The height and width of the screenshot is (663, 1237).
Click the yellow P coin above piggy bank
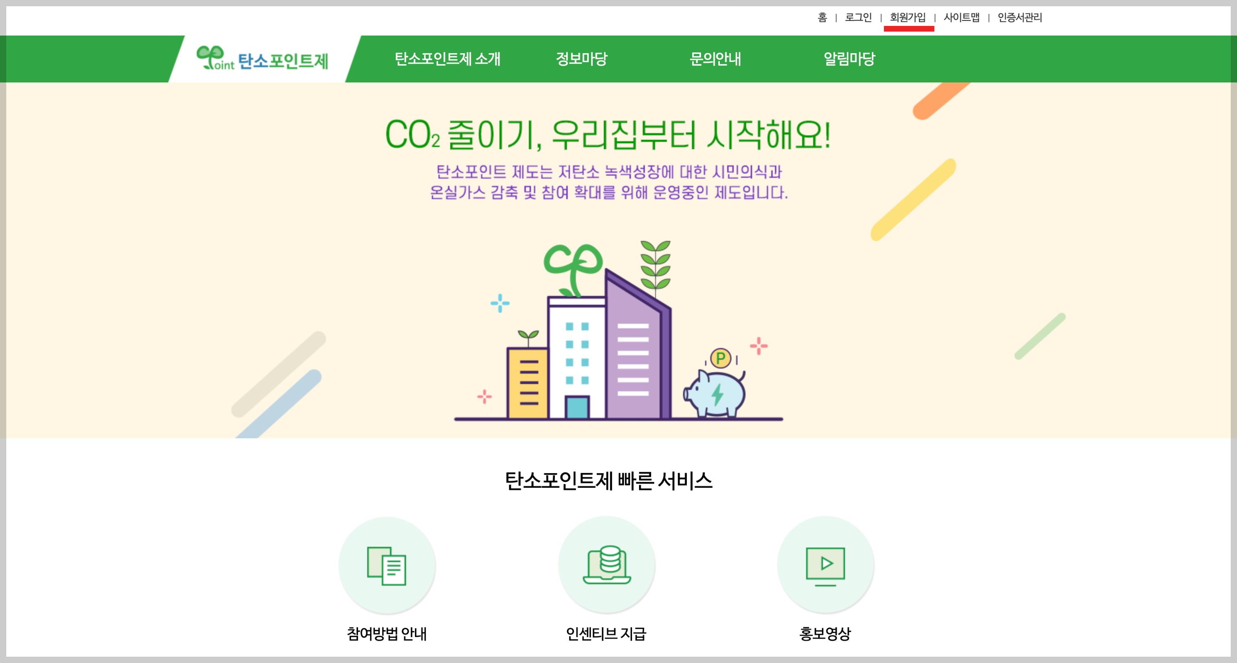(x=720, y=358)
